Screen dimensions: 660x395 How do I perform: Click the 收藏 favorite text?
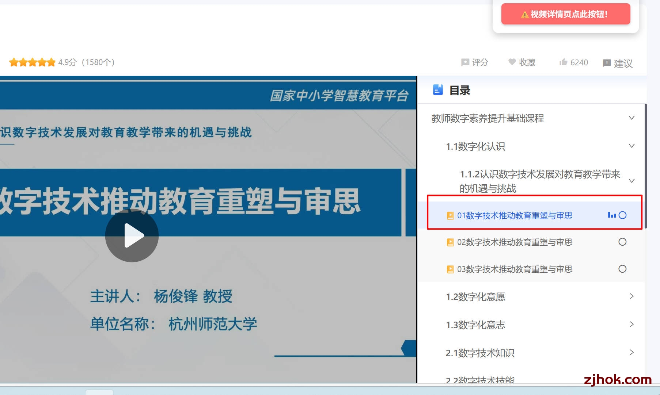pos(527,62)
